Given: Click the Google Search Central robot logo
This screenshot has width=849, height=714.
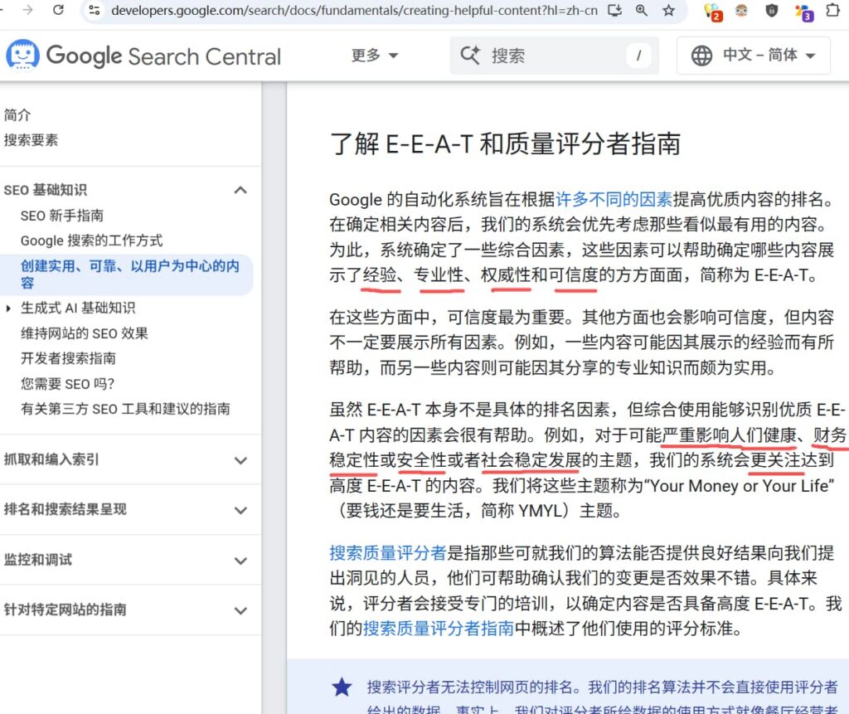Looking at the screenshot, I should pyautogui.click(x=22, y=55).
